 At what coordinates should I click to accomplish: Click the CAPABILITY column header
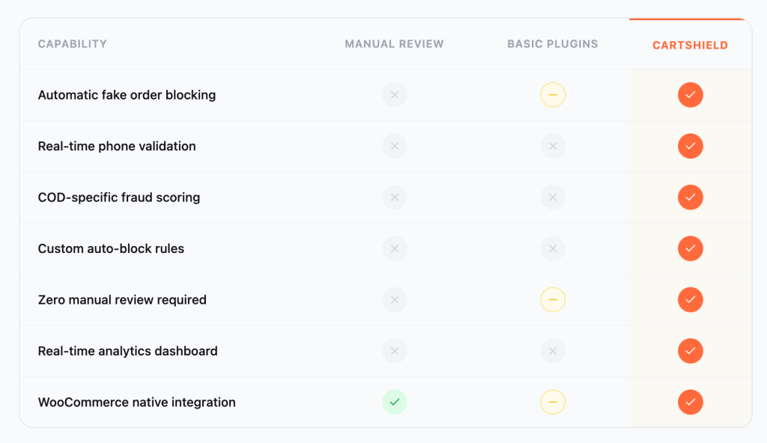click(73, 44)
